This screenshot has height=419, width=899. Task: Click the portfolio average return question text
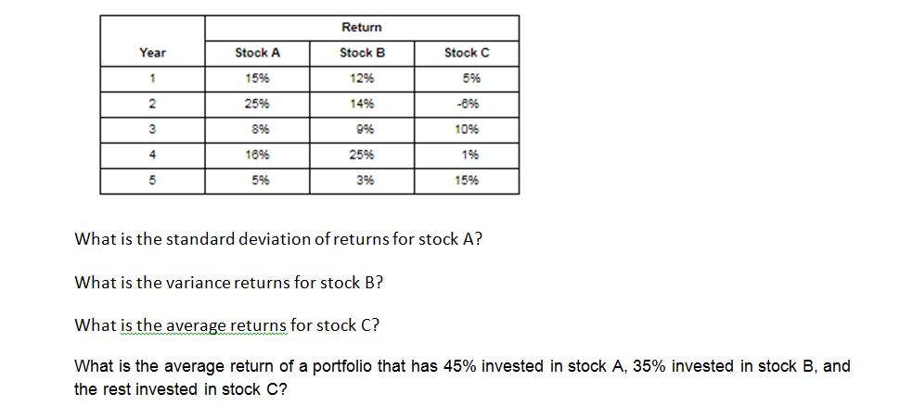[x=461, y=377]
